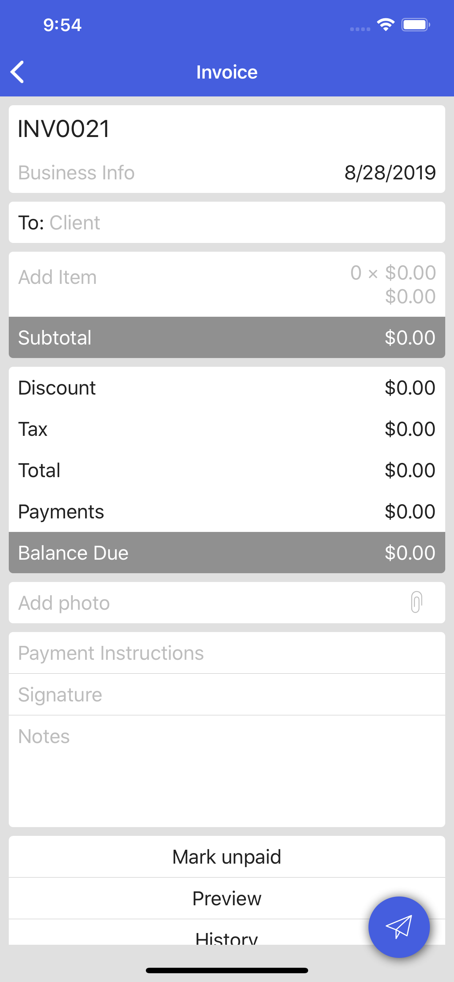
Task: Open invoice Preview
Action: tap(227, 898)
